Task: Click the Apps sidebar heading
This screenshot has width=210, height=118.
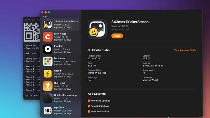Action: (45, 17)
